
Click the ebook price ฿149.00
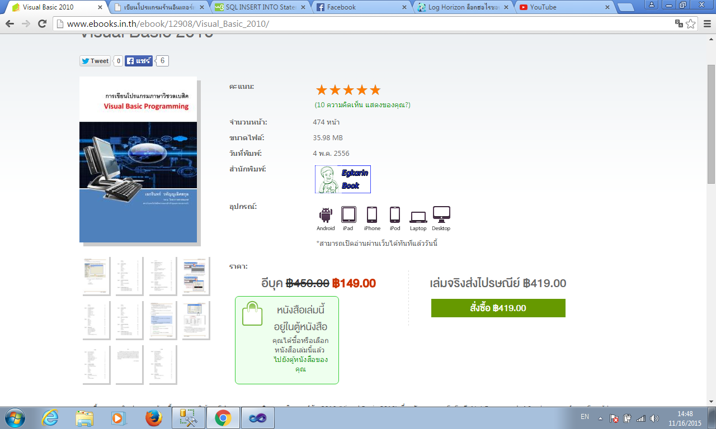[x=354, y=283]
